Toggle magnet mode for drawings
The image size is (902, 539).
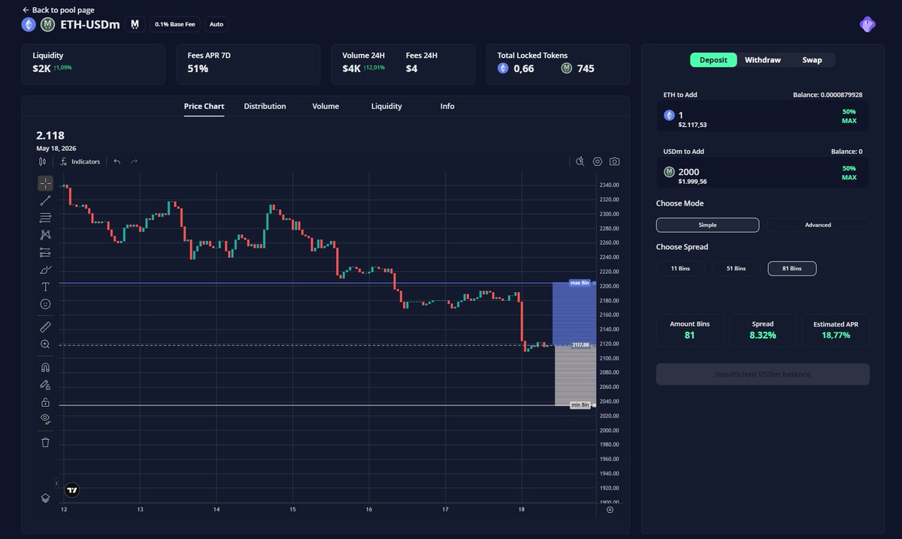[x=45, y=368]
